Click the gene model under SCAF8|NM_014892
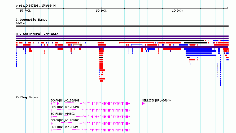 coord(90,117)
